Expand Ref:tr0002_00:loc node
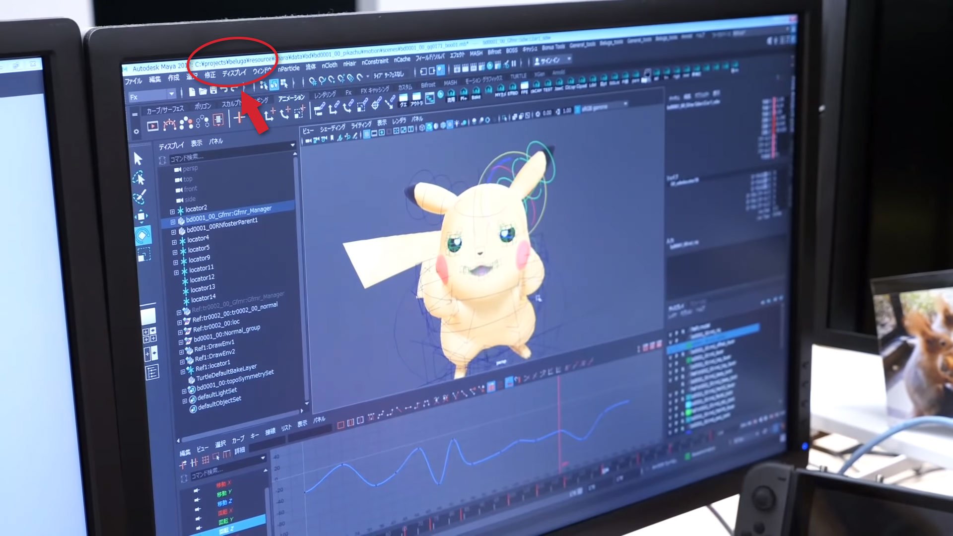The height and width of the screenshot is (536, 953). pos(180,332)
